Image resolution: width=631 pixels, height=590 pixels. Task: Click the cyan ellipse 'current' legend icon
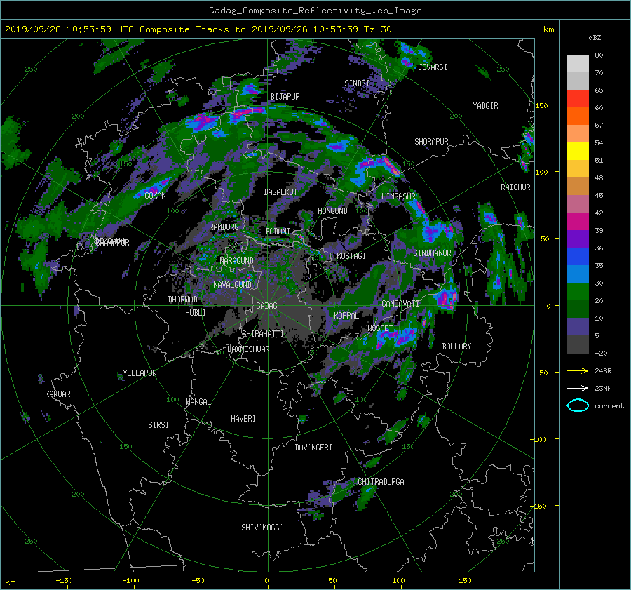[578, 405]
